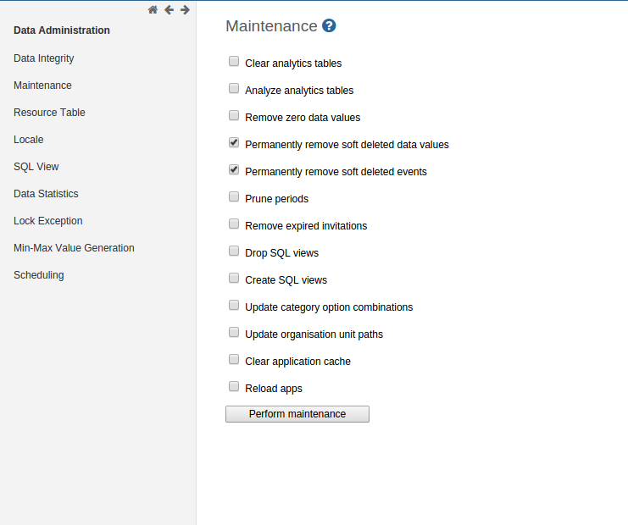Select Min-Max Value Generation menu item
628x525 pixels.
pos(74,248)
